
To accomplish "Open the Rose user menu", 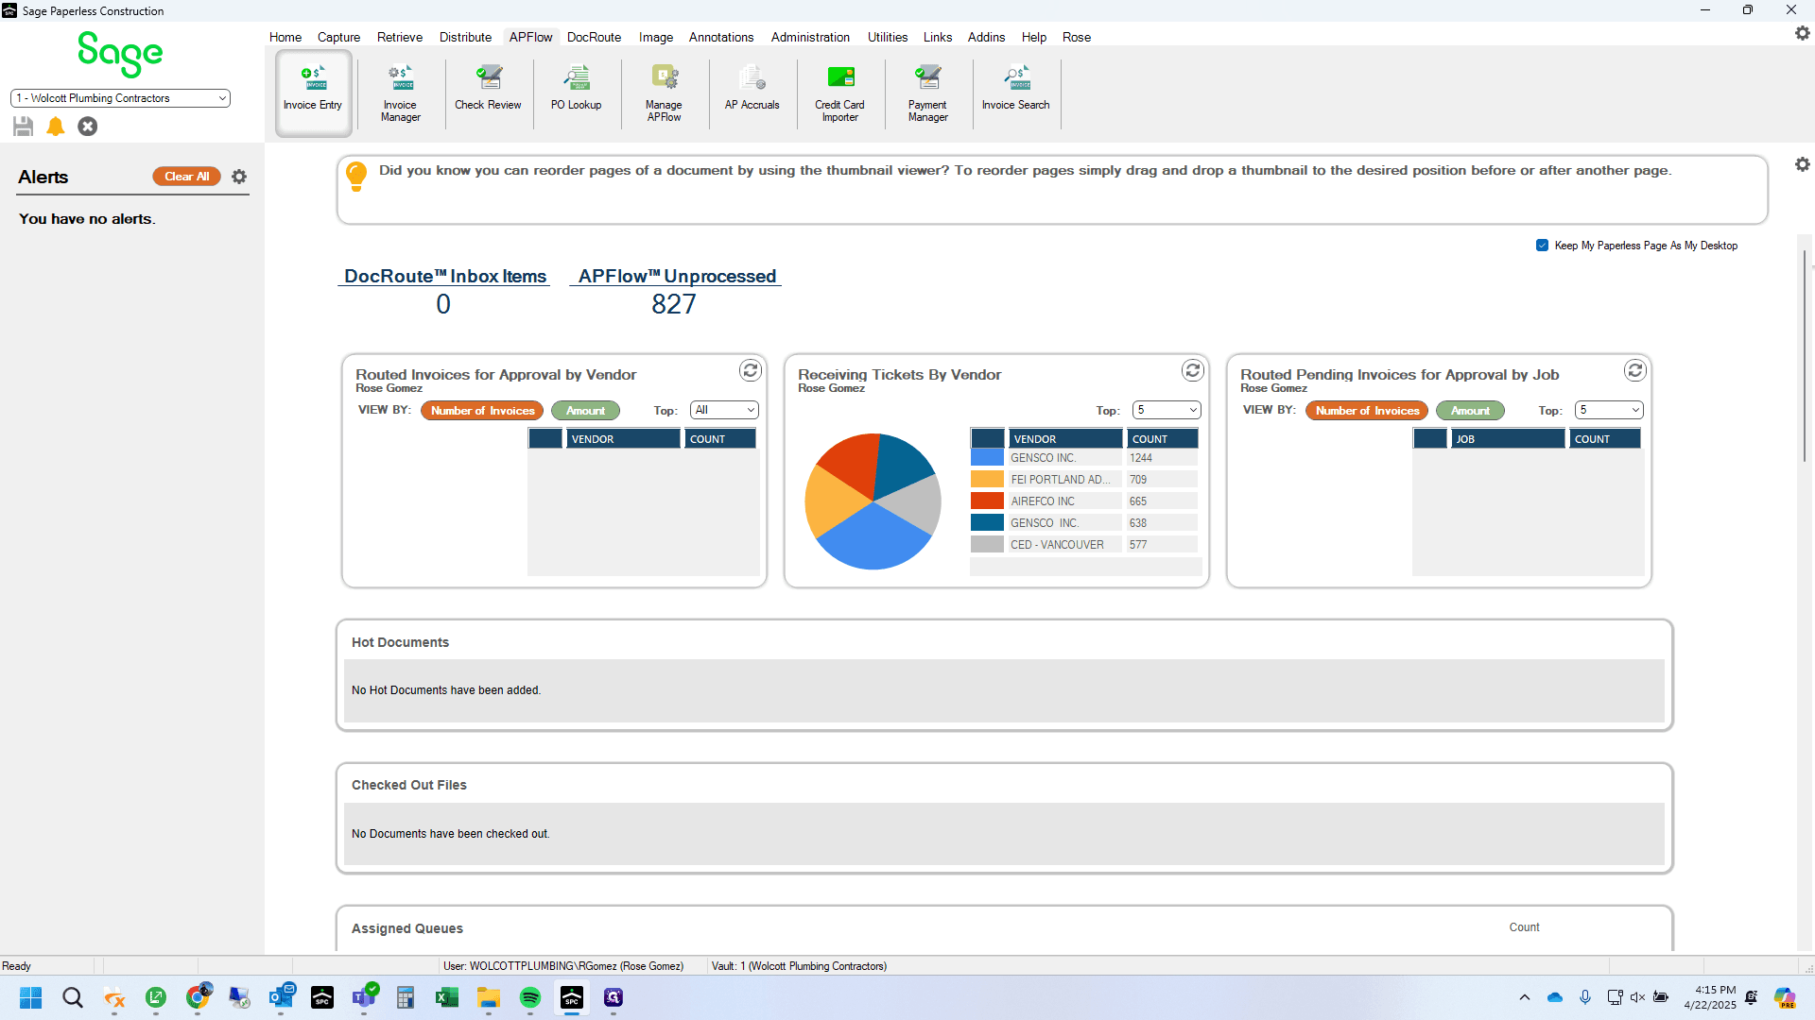I will pos(1076,37).
